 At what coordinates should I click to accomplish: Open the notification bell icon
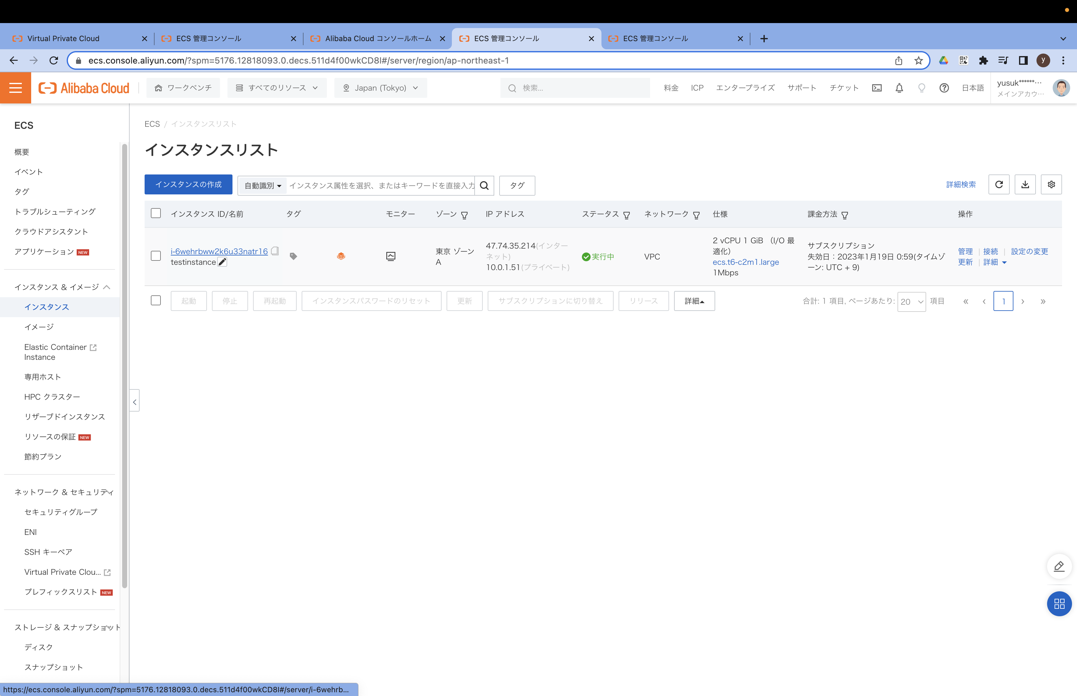click(899, 88)
